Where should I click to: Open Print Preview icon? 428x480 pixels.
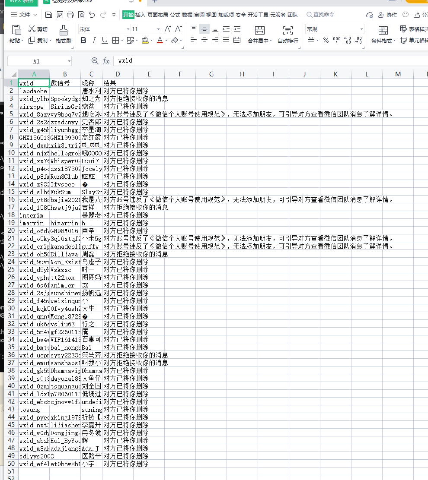tap(81, 15)
